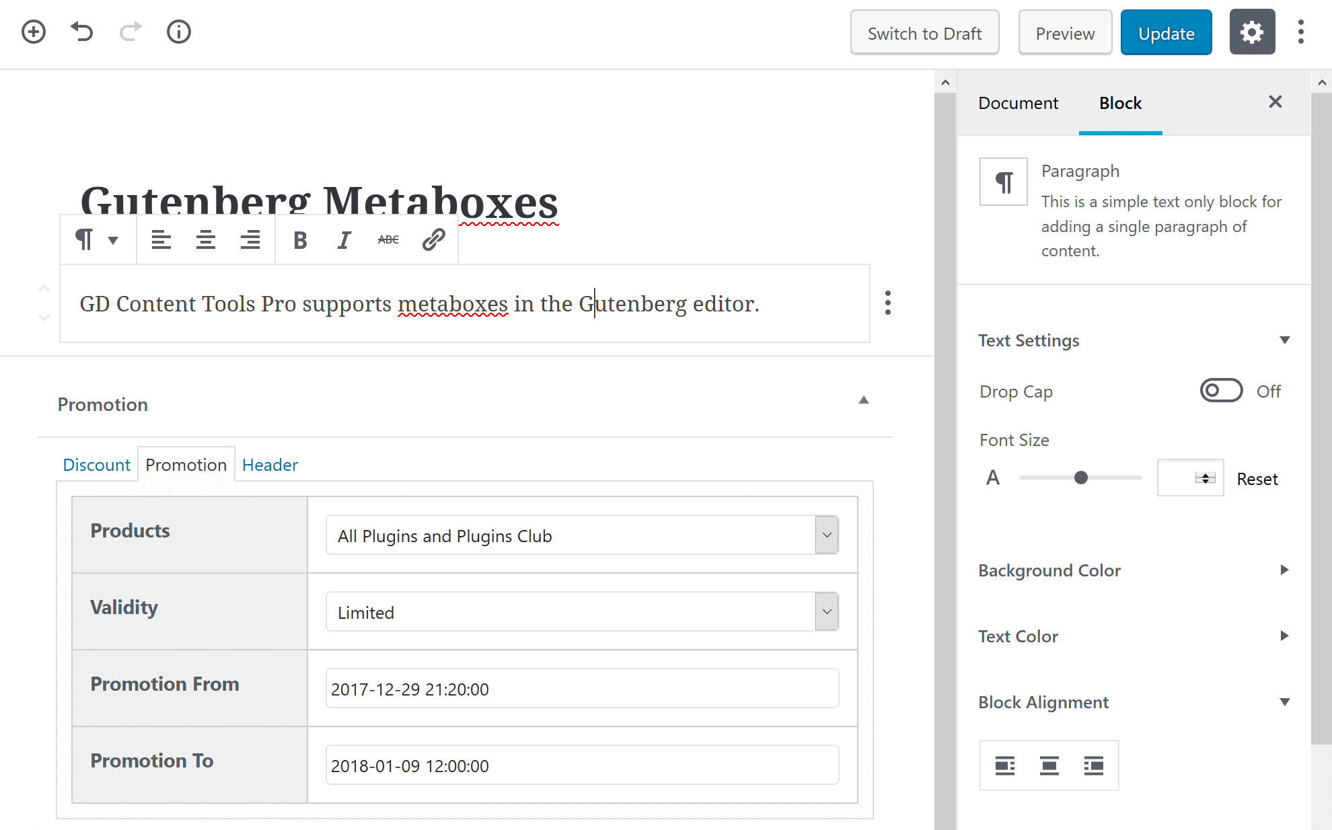This screenshot has height=830, width=1332.
Task: Click the Update button
Action: (x=1166, y=33)
